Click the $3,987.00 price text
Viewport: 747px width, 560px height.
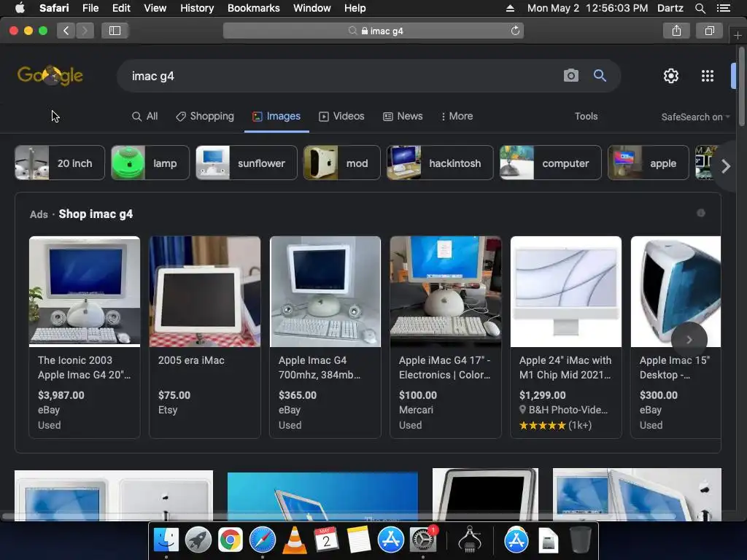(61, 395)
